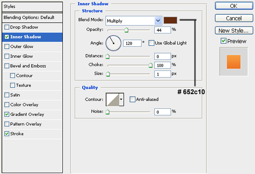Click the Distance value field

pos(162,56)
